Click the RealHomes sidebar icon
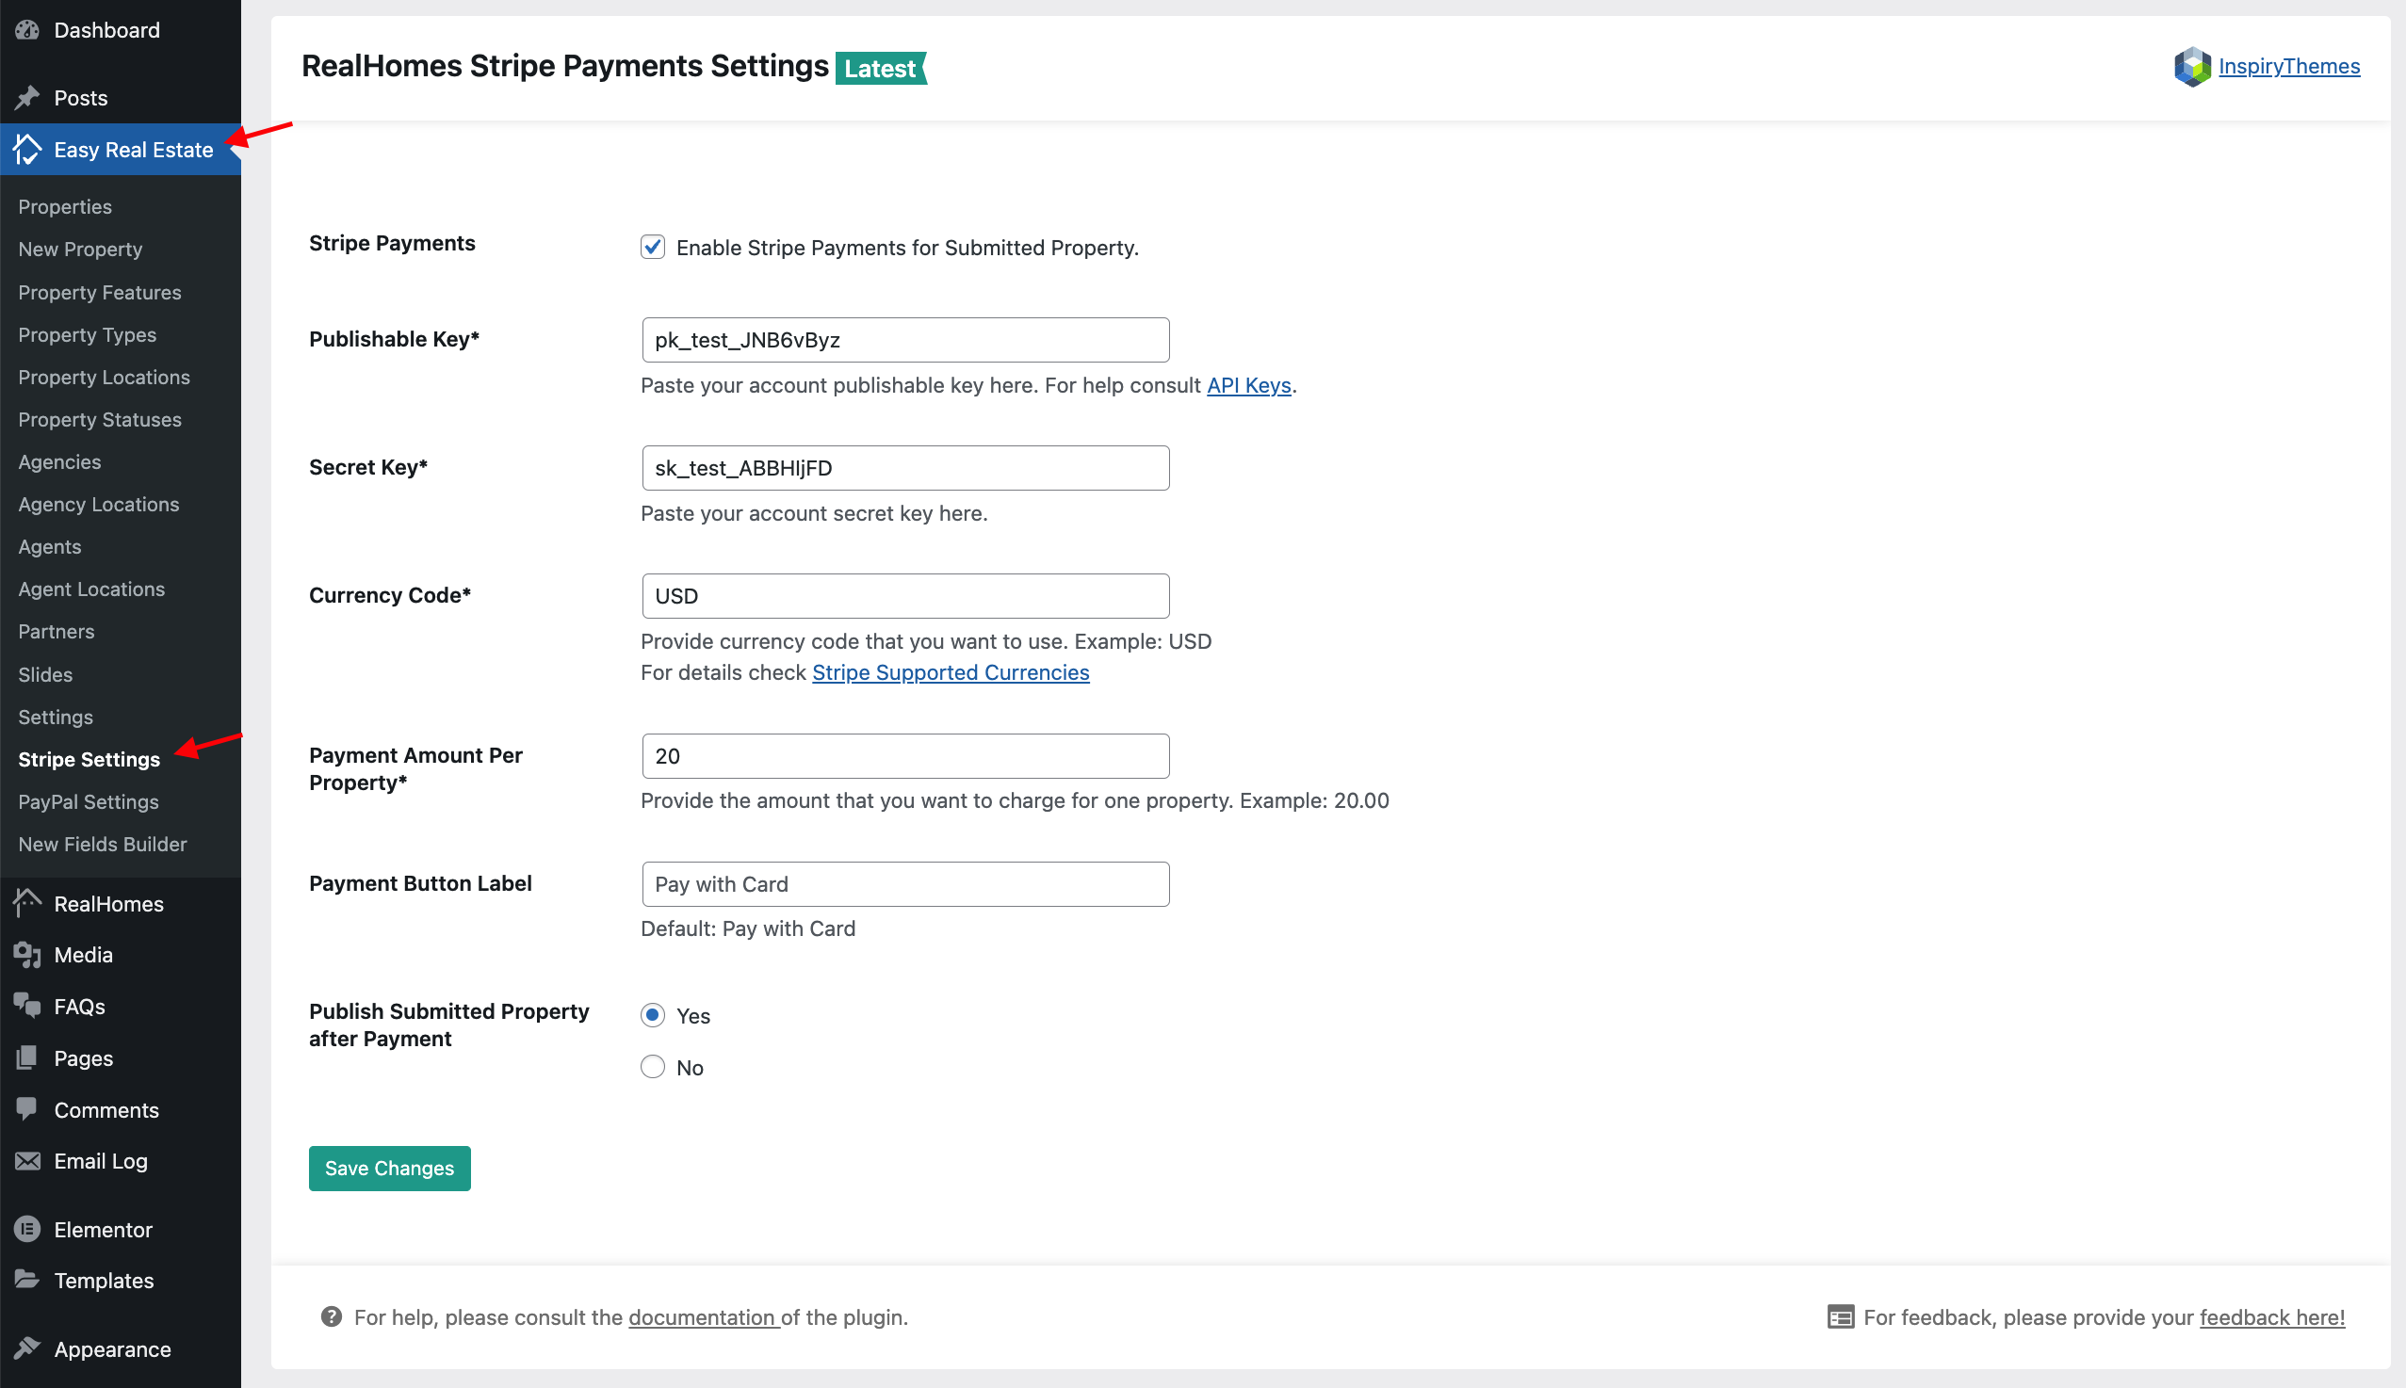Screen dimensions: 2406x1388 click(31, 900)
